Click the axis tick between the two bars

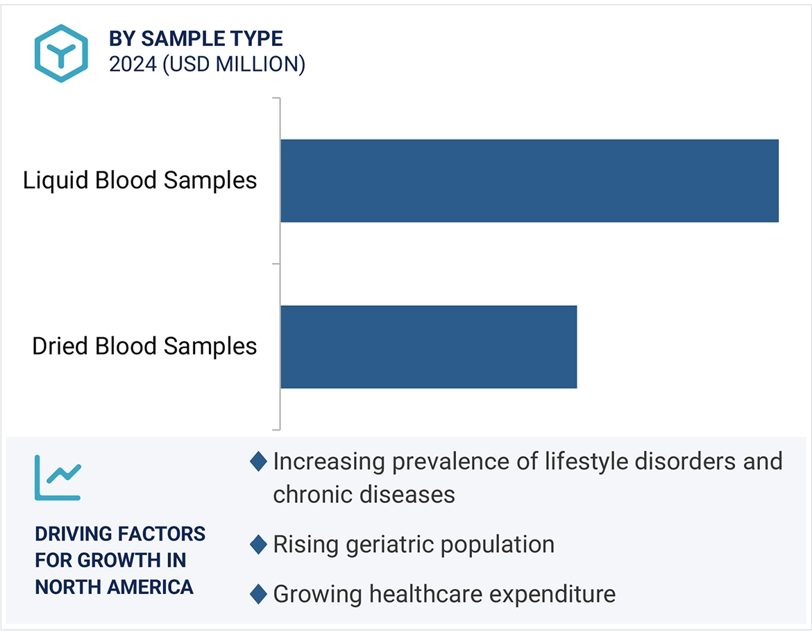pyautogui.click(x=276, y=264)
